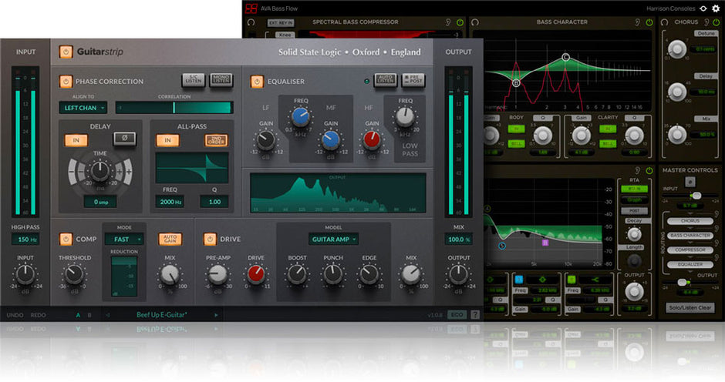Click the Output Mix 100.0 % field
725x382 pixels.
[458, 240]
